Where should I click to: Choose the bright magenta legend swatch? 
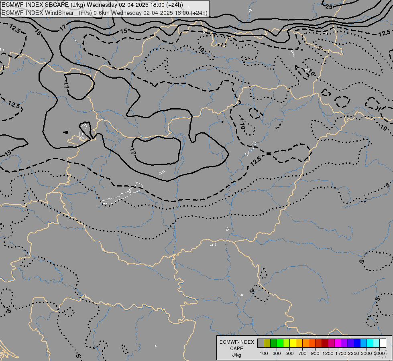click(x=338, y=343)
